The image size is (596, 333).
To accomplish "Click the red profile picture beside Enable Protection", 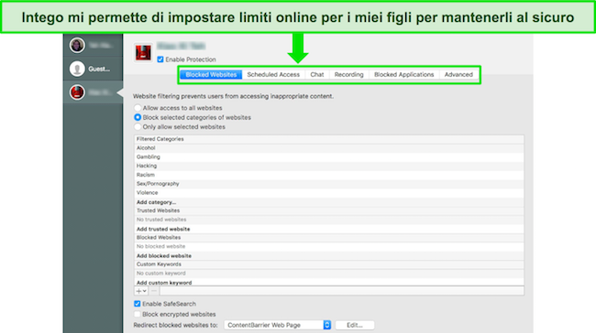I will tap(143, 52).
